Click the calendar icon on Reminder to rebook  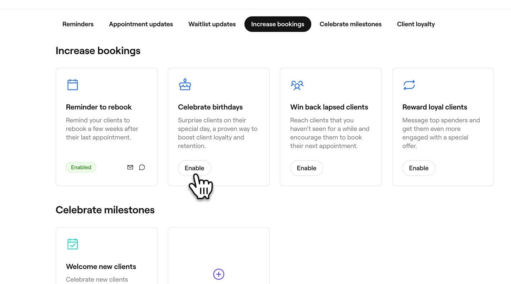pyautogui.click(x=72, y=84)
